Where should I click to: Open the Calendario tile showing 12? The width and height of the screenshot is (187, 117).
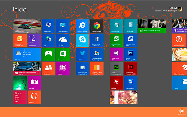[x=34, y=40]
